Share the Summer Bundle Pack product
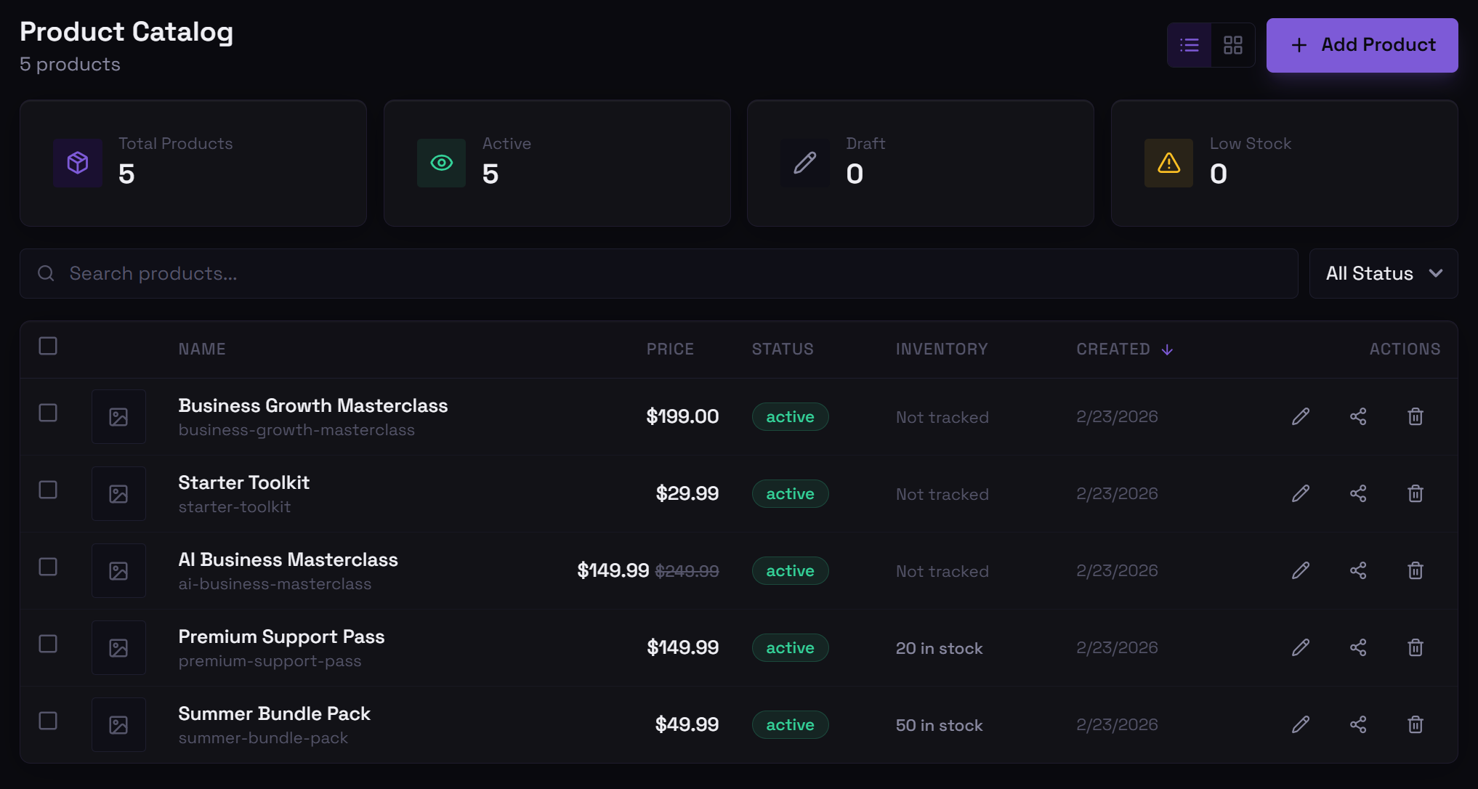Viewport: 1478px width, 789px height. pos(1359,724)
